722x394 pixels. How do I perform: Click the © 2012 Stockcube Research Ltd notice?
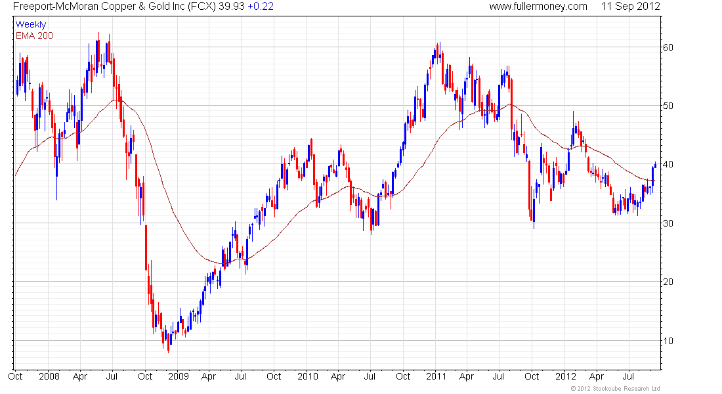click(615, 389)
